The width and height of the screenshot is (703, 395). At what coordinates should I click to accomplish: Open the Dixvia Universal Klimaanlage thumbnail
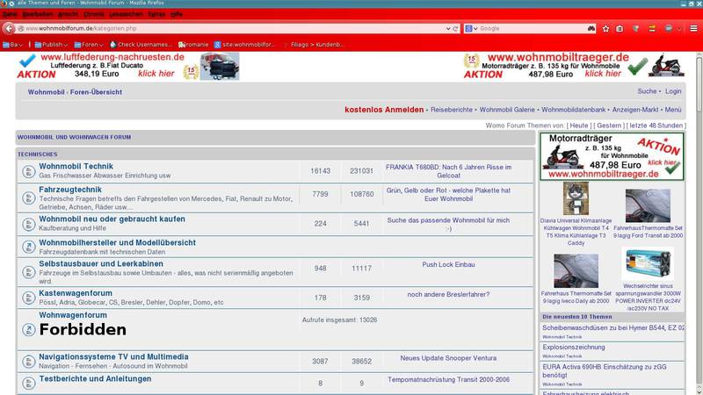pyautogui.click(x=576, y=198)
